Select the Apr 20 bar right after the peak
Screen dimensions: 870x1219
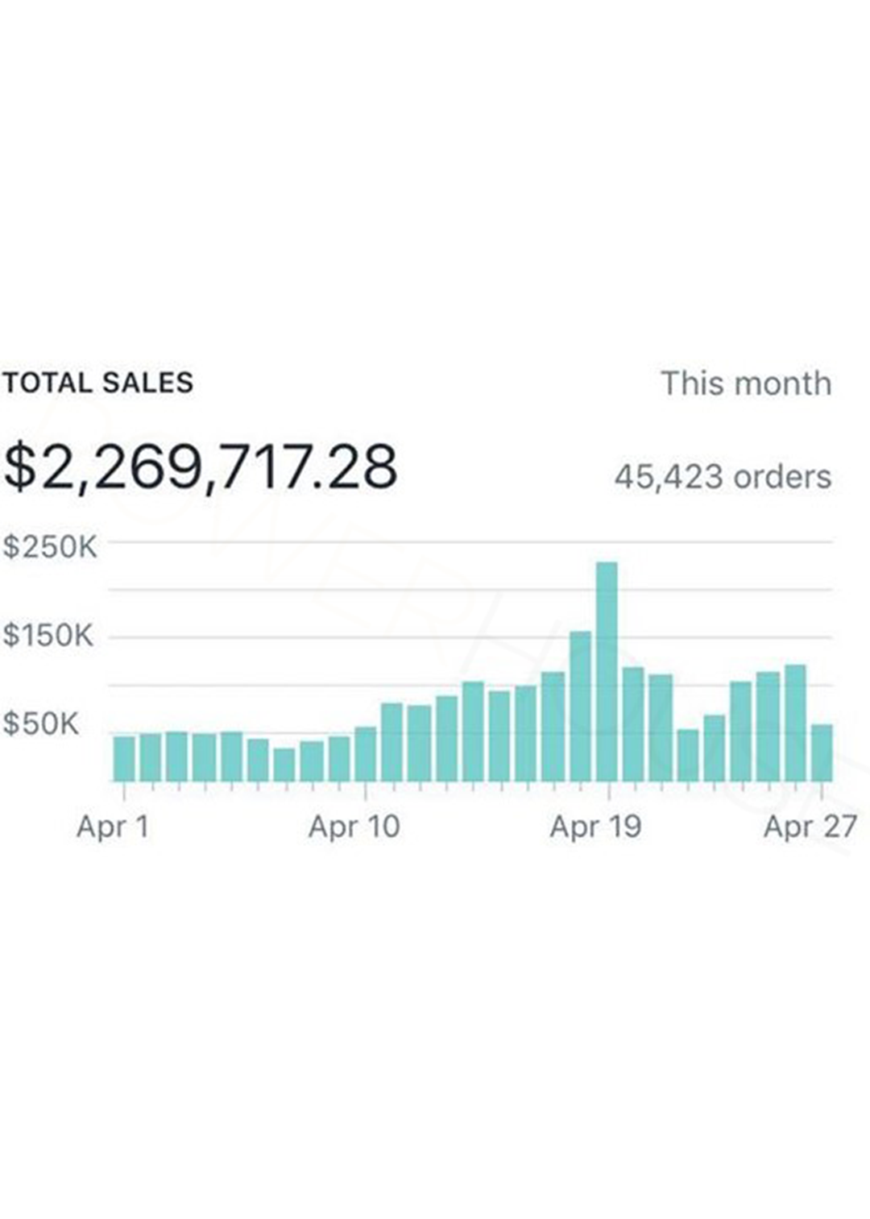coord(633,724)
